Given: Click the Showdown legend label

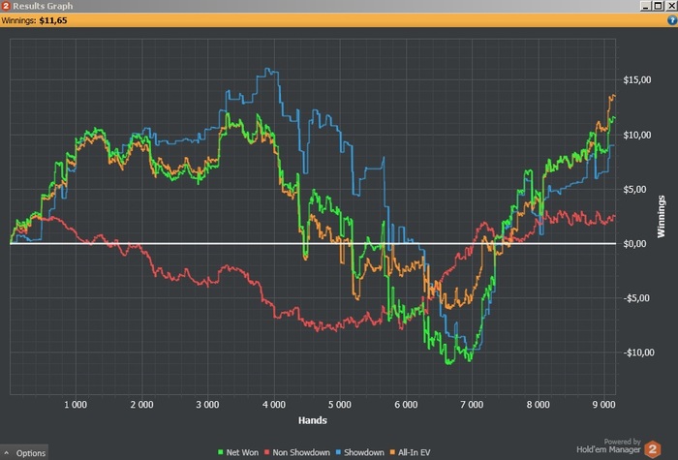Looking at the screenshot, I should (363, 452).
